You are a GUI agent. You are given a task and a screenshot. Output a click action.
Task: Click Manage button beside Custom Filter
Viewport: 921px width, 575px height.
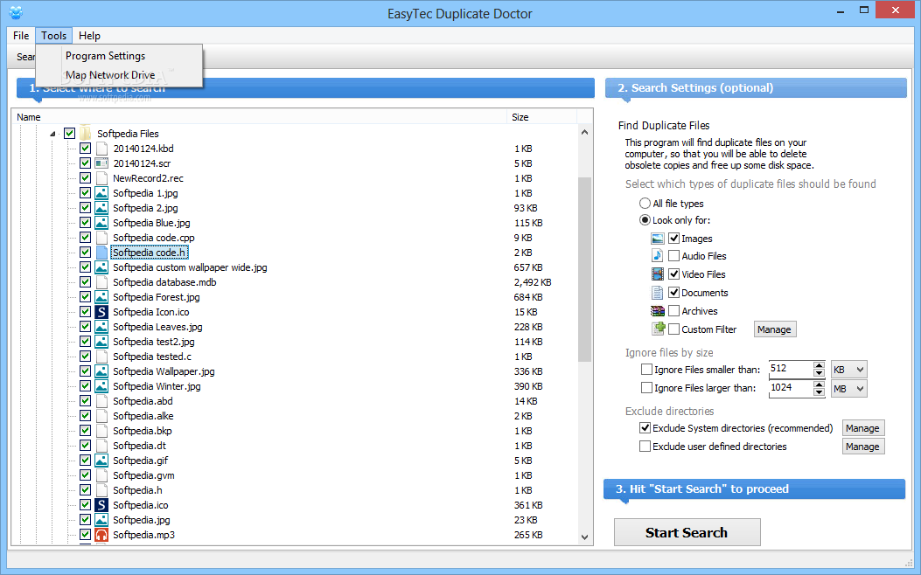coord(774,329)
